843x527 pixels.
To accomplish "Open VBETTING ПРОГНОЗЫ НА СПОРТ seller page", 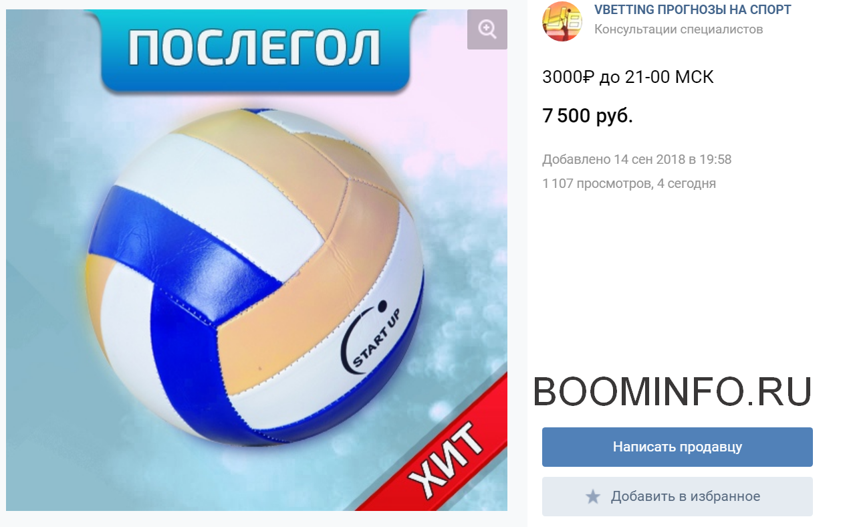I will click(693, 10).
